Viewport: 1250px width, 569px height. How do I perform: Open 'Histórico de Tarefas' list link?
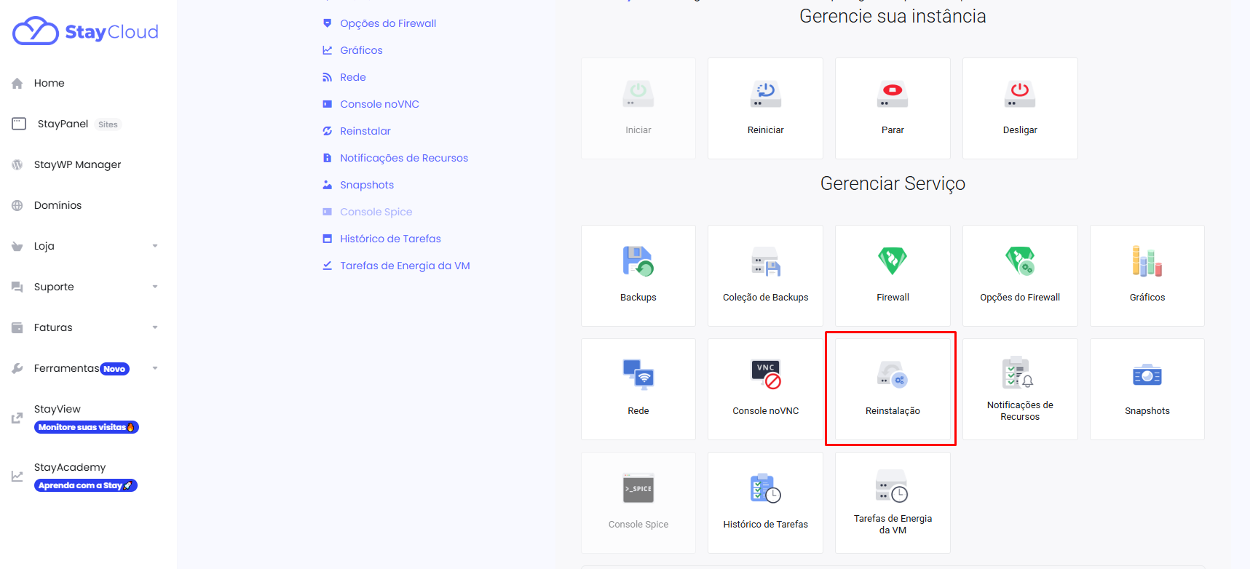[390, 239]
